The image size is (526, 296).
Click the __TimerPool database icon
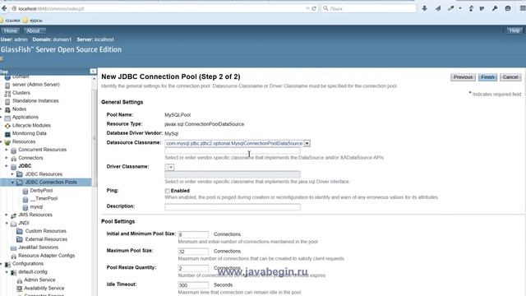point(25,199)
